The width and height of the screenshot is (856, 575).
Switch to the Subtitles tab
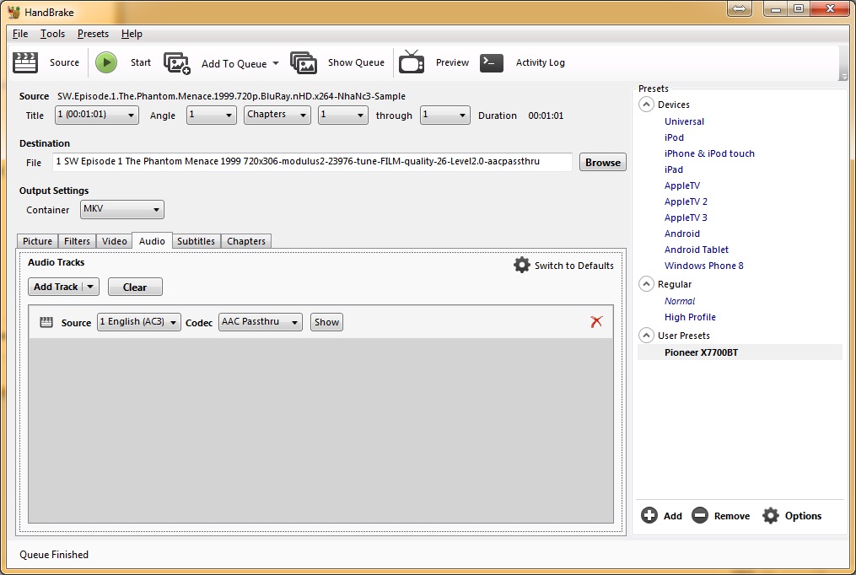[x=196, y=241]
